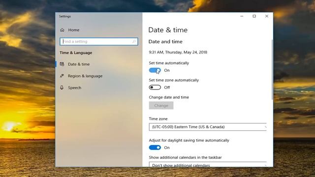
Task: Click the Change date and time label
Action: pyautogui.click(x=169, y=97)
